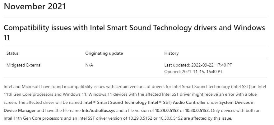
Task: Click the divider line below November 2021
Action: 135,17
